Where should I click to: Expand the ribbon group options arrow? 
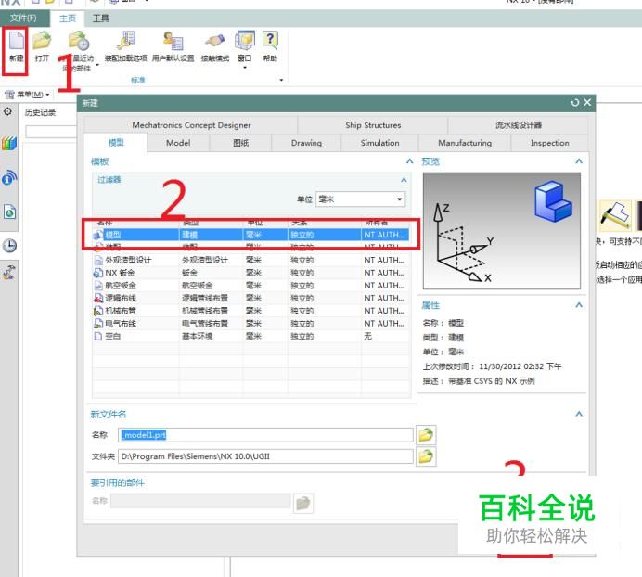point(281,80)
